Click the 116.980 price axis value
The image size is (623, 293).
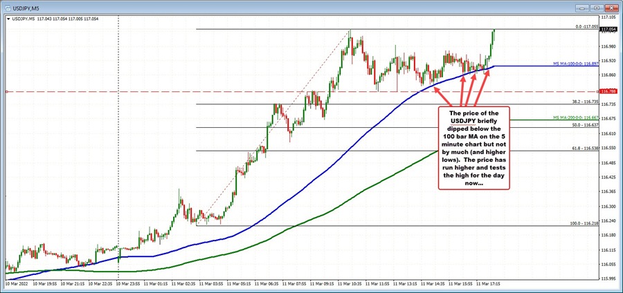tap(609, 46)
